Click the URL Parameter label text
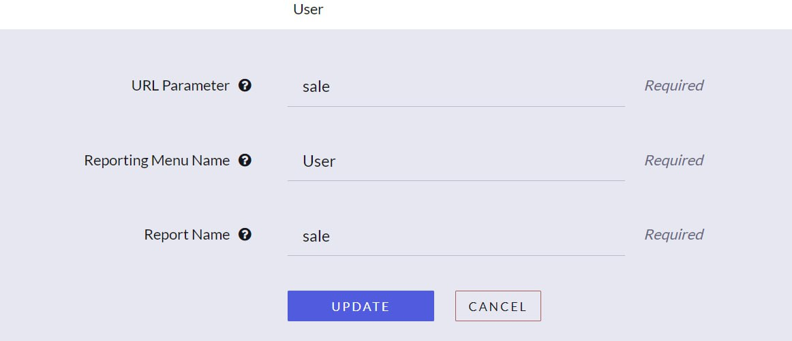792x341 pixels. (x=181, y=86)
